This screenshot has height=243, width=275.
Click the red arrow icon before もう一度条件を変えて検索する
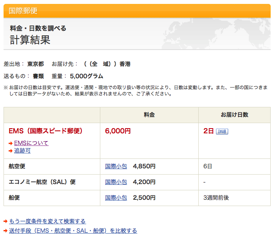click(x=6, y=221)
